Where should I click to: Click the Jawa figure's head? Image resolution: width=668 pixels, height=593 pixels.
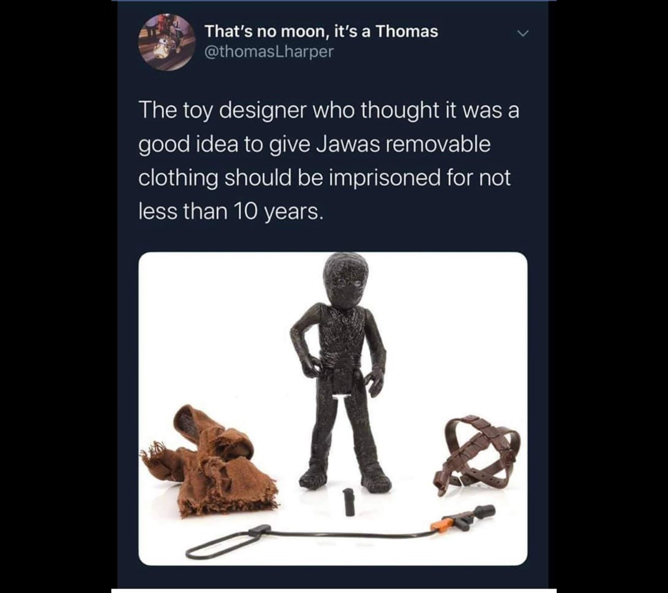tap(346, 280)
